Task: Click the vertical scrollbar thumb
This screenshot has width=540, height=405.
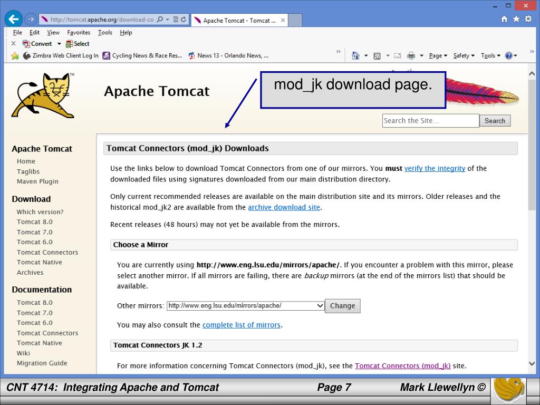Action: [x=532, y=144]
